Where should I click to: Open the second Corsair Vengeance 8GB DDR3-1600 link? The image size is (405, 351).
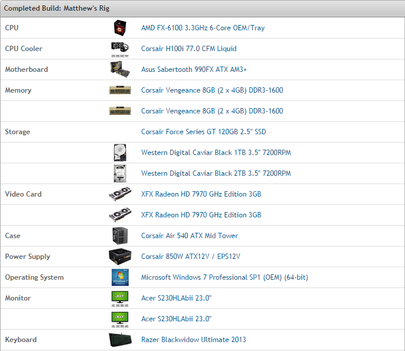[212, 111]
